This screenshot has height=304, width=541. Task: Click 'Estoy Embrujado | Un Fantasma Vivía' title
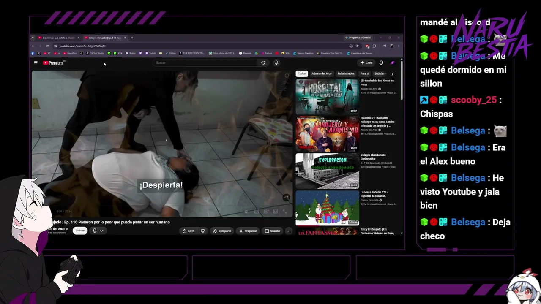click(377, 231)
